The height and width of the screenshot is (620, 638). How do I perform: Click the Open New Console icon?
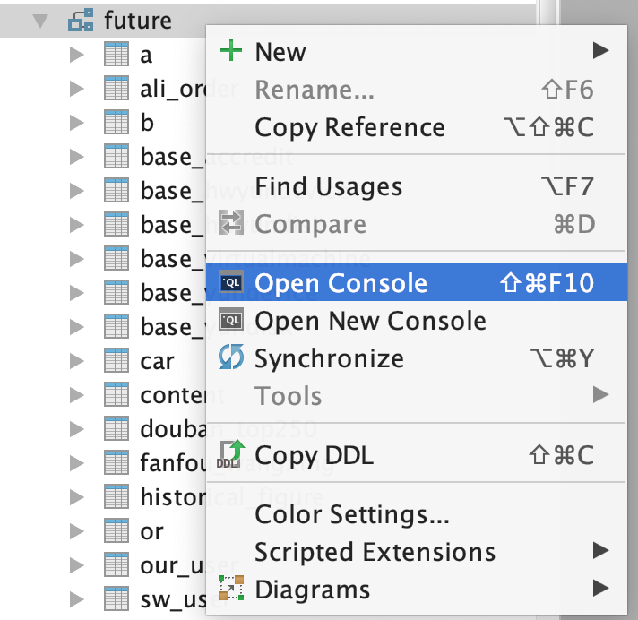coord(231,321)
